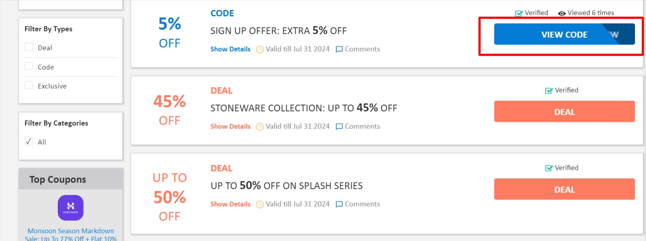646x241 pixels.
Task: Click clock icon on the 5% off offer
Action: coord(260,49)
